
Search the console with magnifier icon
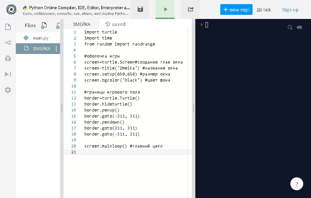290,27
